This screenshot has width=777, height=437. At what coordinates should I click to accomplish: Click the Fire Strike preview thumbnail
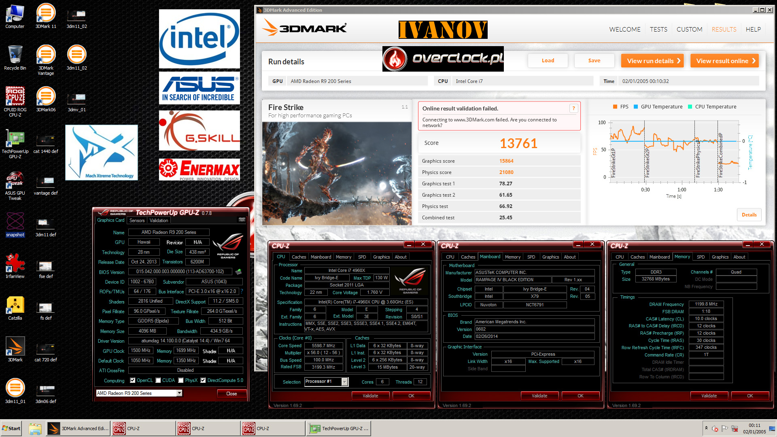pyautogui.click(x=337, y=174)
